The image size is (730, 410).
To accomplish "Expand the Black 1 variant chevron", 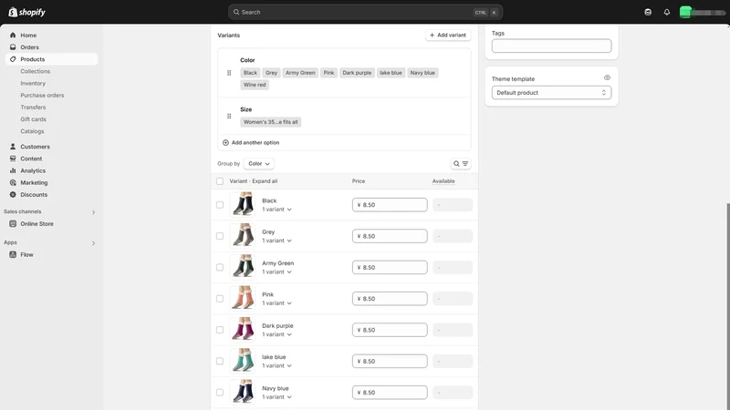I will pos(289,210).
